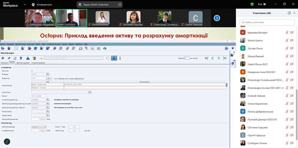Open lookup button next to Investeringsrekening field
Screen dimensions: 298x148
tap(48, 100)
